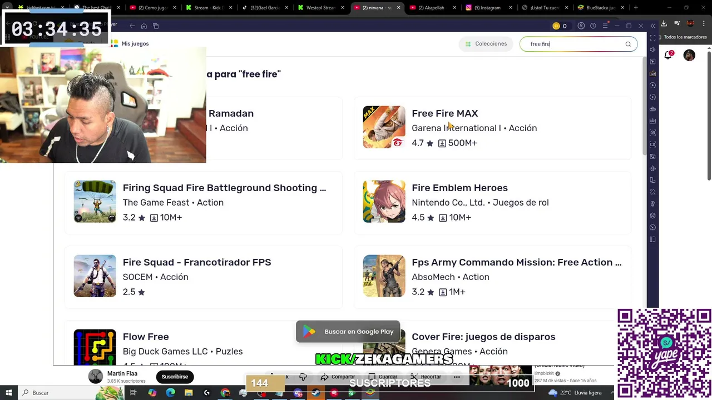Toggle BlueStacks fullscreen mode icon
712x400 pixels.
pos(653,38)
